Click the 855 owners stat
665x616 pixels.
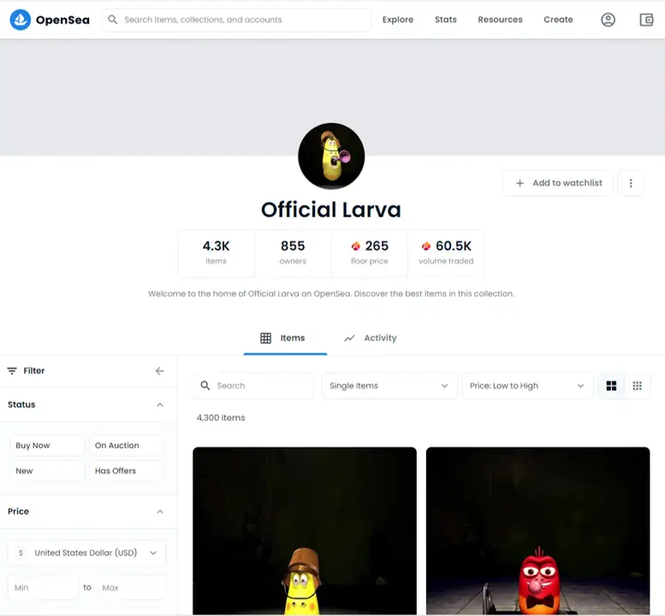coord(293,252)
